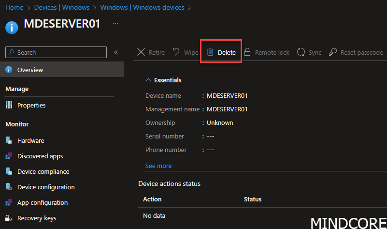The image size is (387, 229).
Task: Click the Remote lock padlock icon
Action: click(x=247, y=52)
